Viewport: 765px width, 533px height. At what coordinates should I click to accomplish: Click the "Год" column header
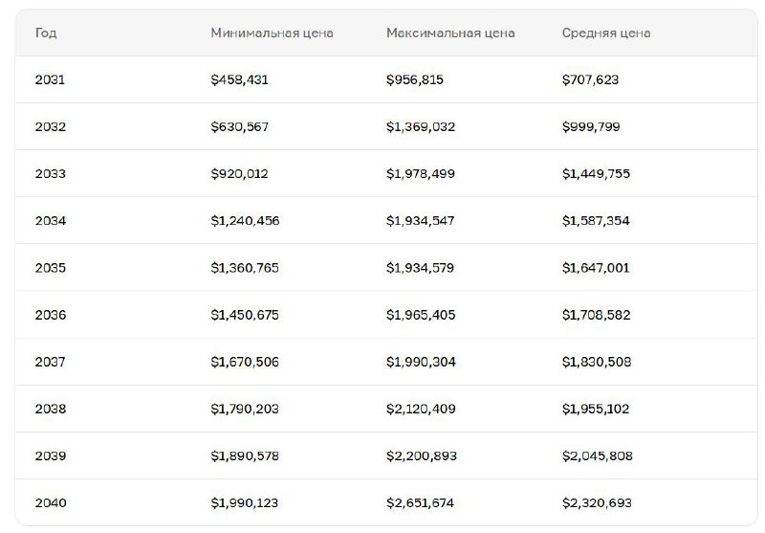tap(45, 33)
